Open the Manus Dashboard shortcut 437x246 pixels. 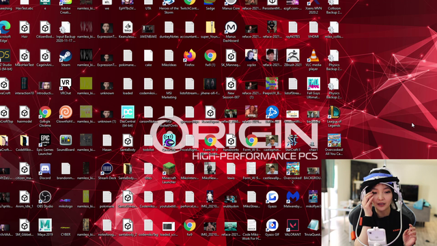(231, 27)
